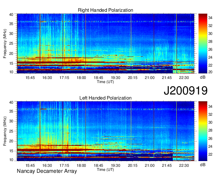This screenshot has height=175, width=216.
Task: Click the bottom plot's dB color scale bar
Action: [x=203, y=131]
